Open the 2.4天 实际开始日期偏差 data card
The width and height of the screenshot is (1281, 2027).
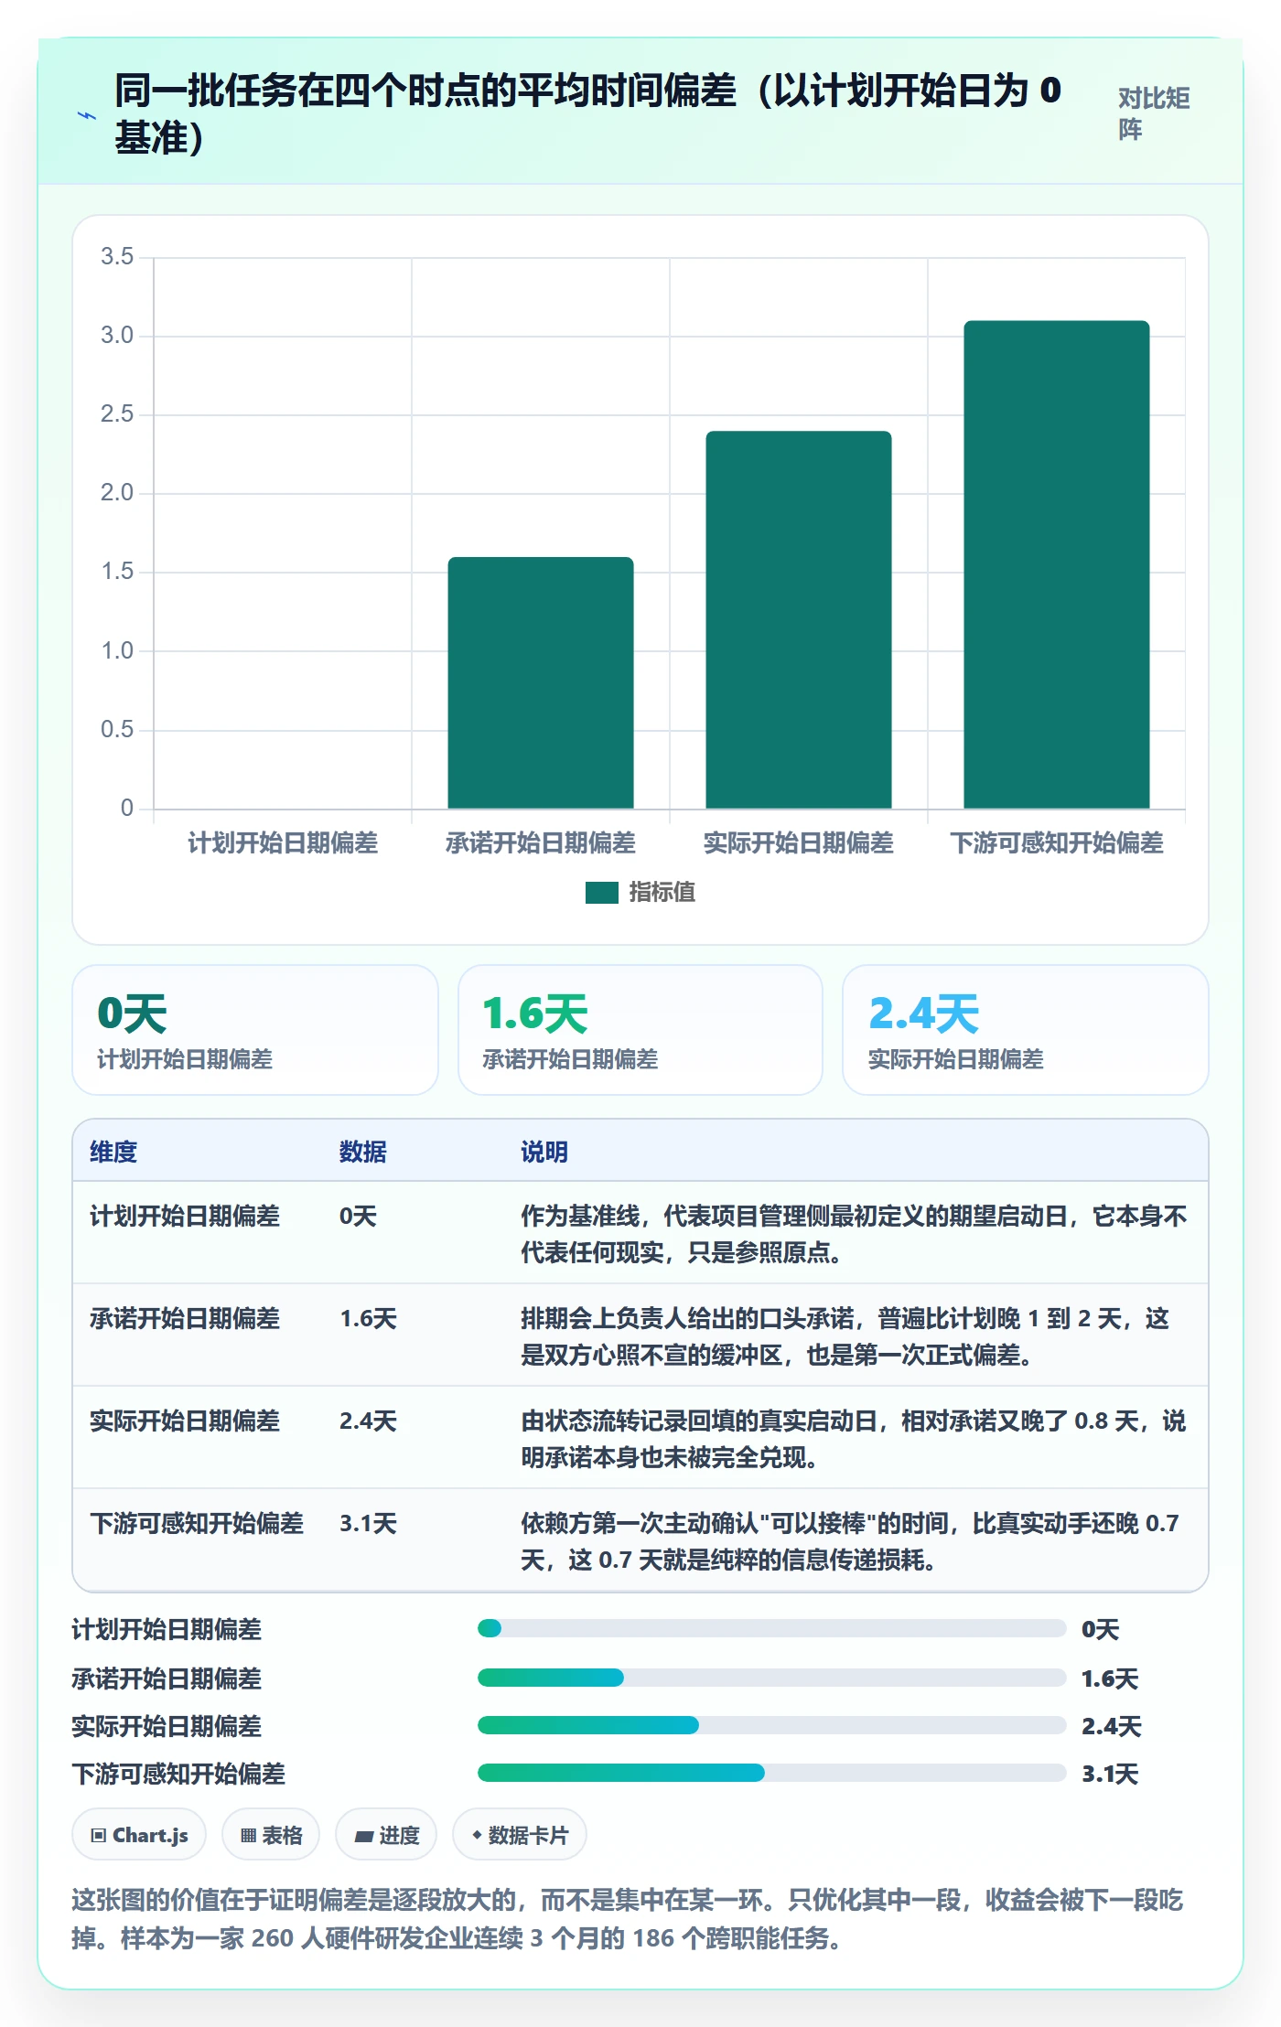pyautogui.click(x=1026, y=1030)
